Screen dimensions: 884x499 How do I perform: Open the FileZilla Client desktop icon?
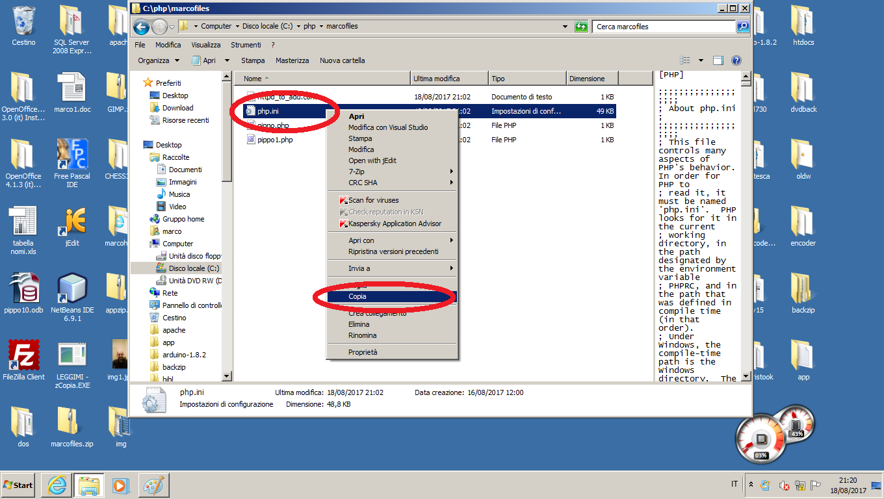click(x=23, y=355)
